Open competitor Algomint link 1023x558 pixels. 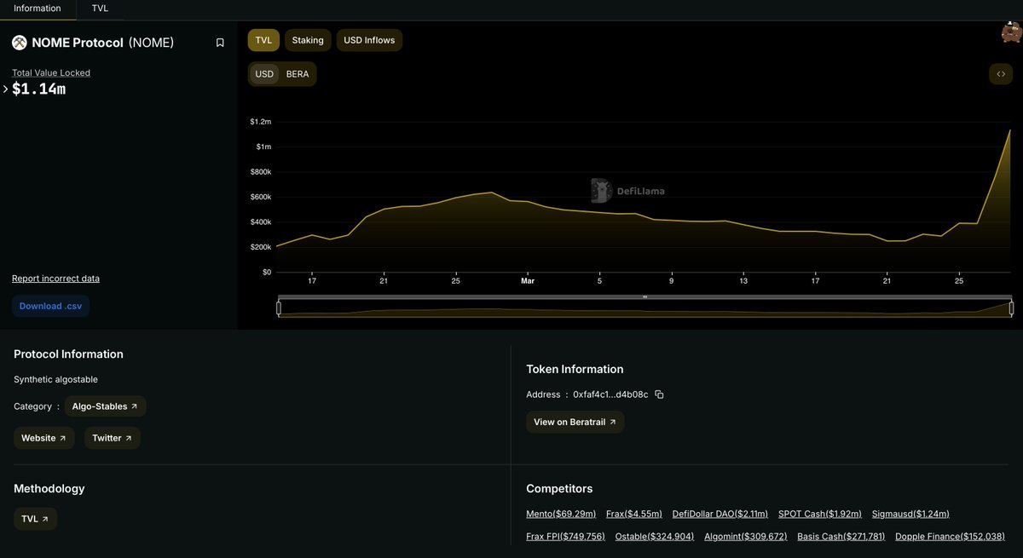tap(746, 537)
